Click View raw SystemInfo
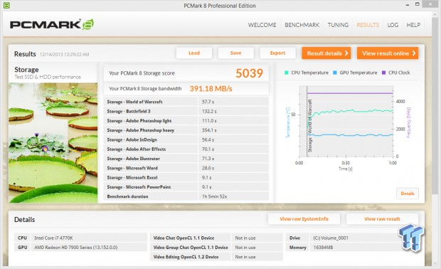Image resolution: width=441 pixels, height=269 pixels. coord(304,218)
